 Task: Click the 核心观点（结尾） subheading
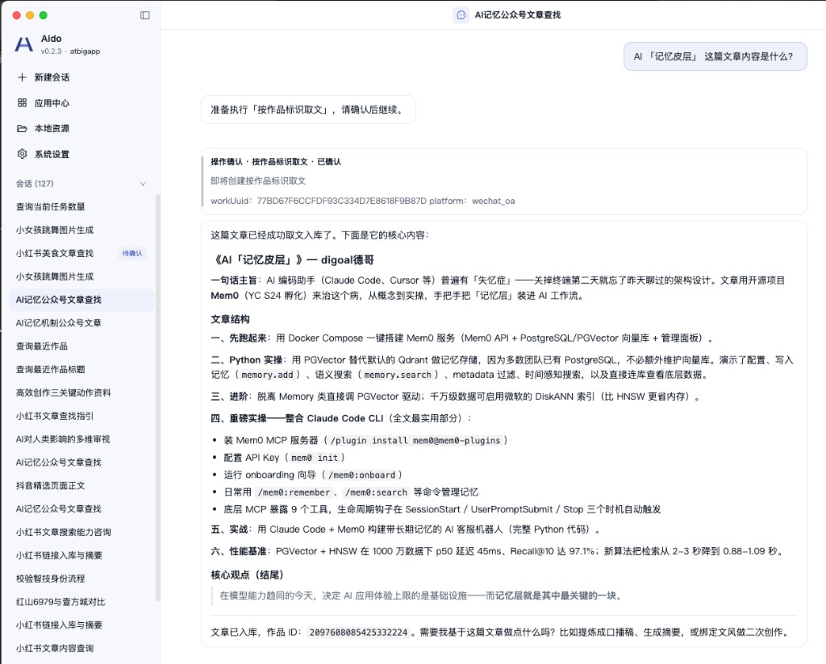(x=248, y=575)
